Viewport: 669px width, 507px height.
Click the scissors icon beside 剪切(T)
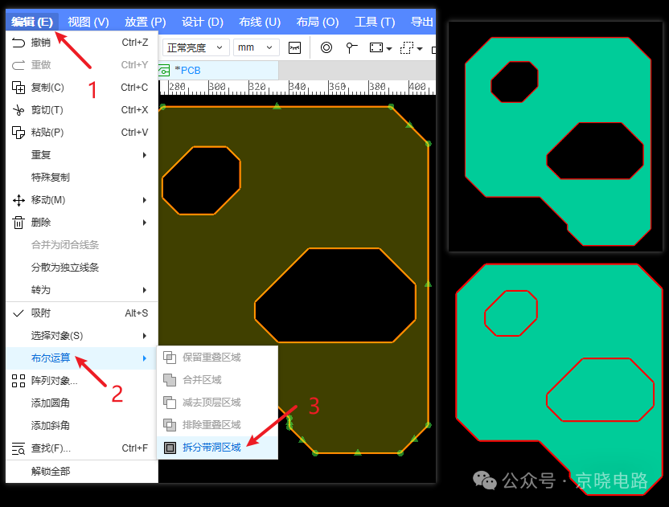click(x=18, y=110)
